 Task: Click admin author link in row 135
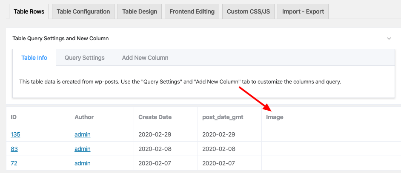[x=83, y=134]
